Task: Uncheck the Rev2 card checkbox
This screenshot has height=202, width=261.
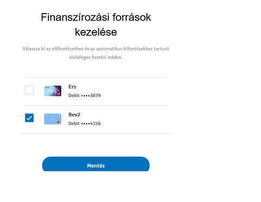Action: tap(29, 118)
